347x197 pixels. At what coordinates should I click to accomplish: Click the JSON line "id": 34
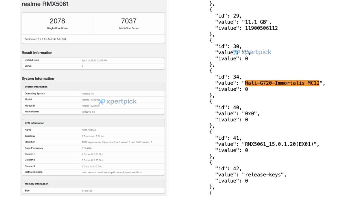[228, 77]
